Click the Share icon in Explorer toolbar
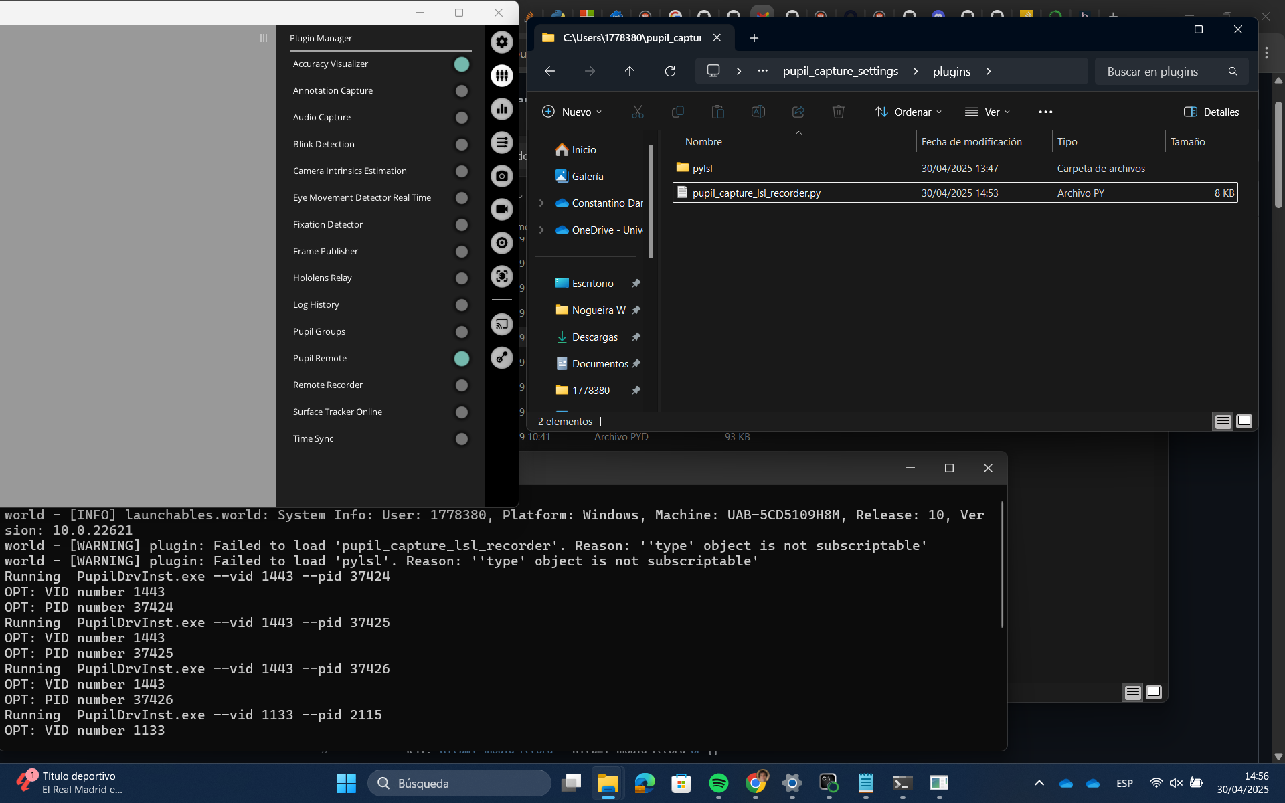 click(x=798, y=112)
